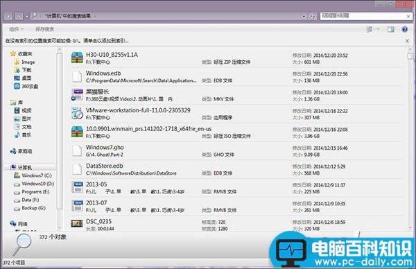The width and height of the screenshot is (416, 269).
Task: Click the 2014/12/20 23:52 modified date
Action: pyautogui.click(x=331, y=55)
